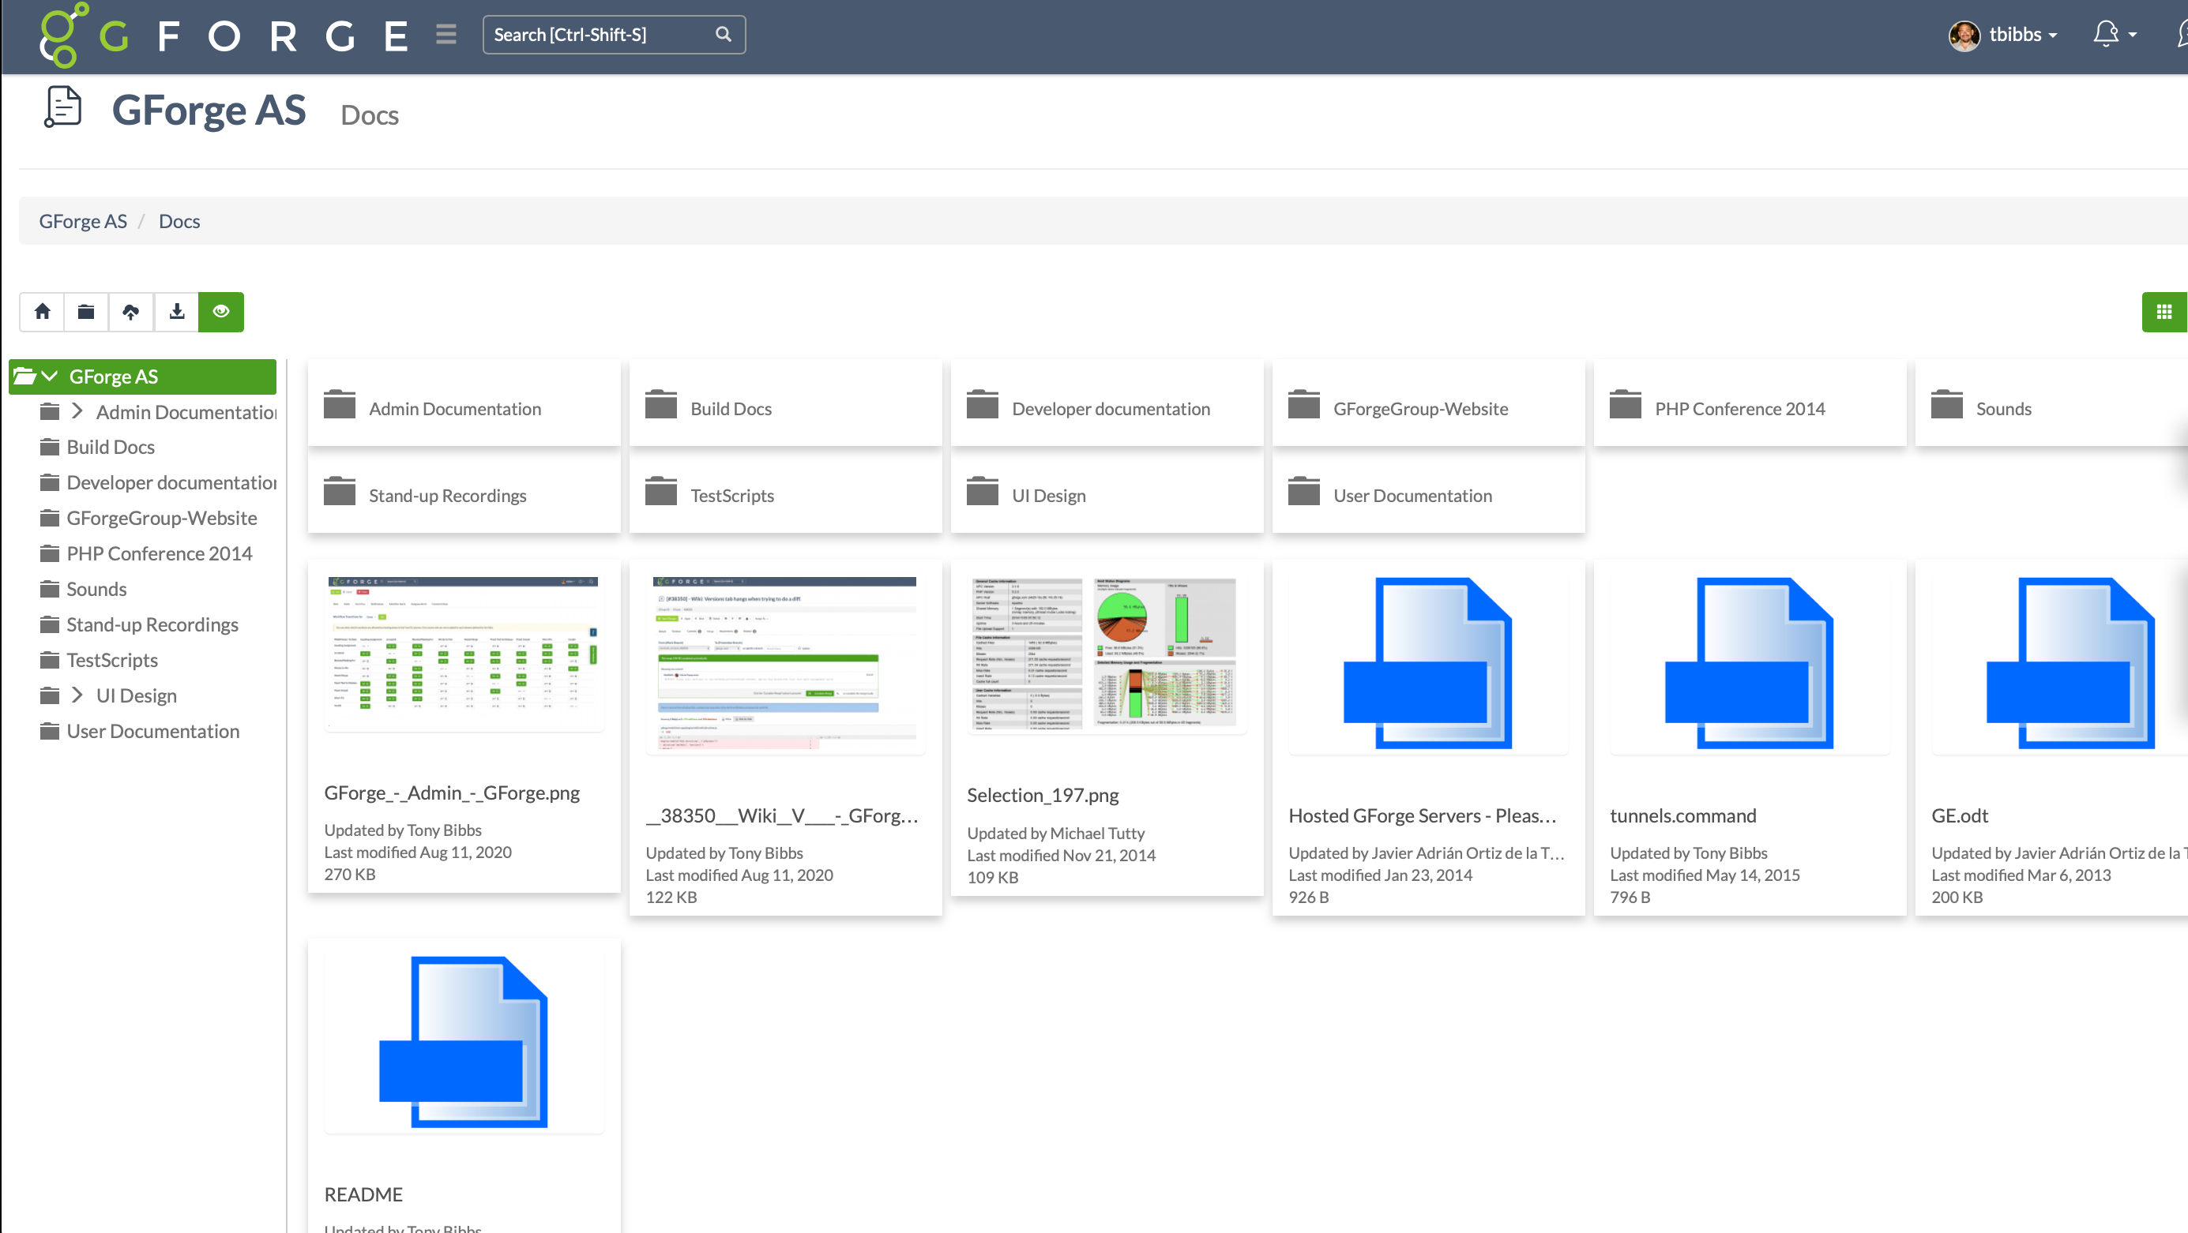The image size is (2188, 1233).
Task: Open the Build Docs folder card
Action: click(x=731, y=408)
